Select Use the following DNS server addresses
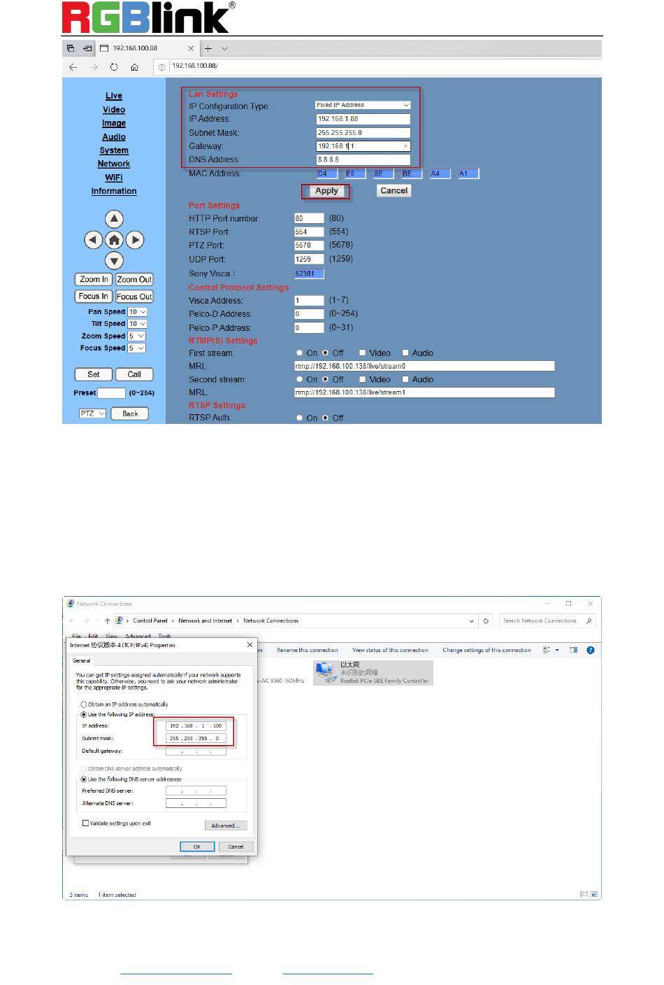The height and width of the screenshot is (985, 664). (x=84, y=779)
